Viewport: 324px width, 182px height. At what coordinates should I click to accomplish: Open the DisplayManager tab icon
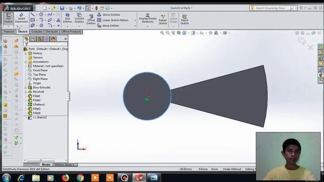click(53, 39)
